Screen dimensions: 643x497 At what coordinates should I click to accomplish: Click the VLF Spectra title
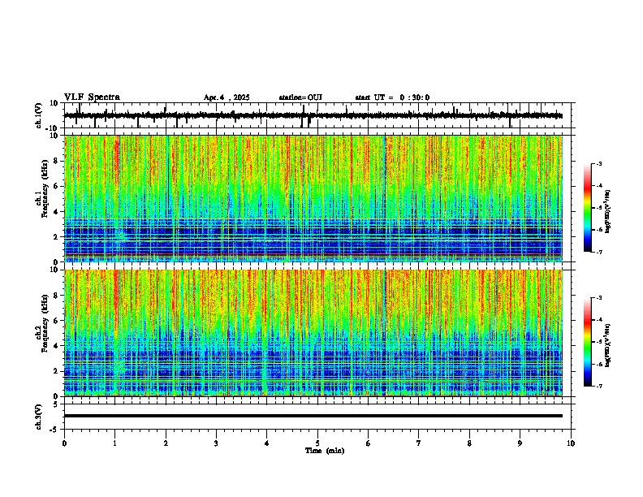(92, 97)
